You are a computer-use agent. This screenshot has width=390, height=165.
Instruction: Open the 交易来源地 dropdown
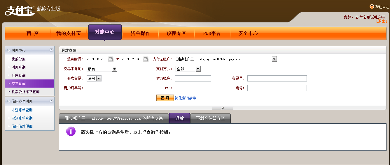[114, 69]
